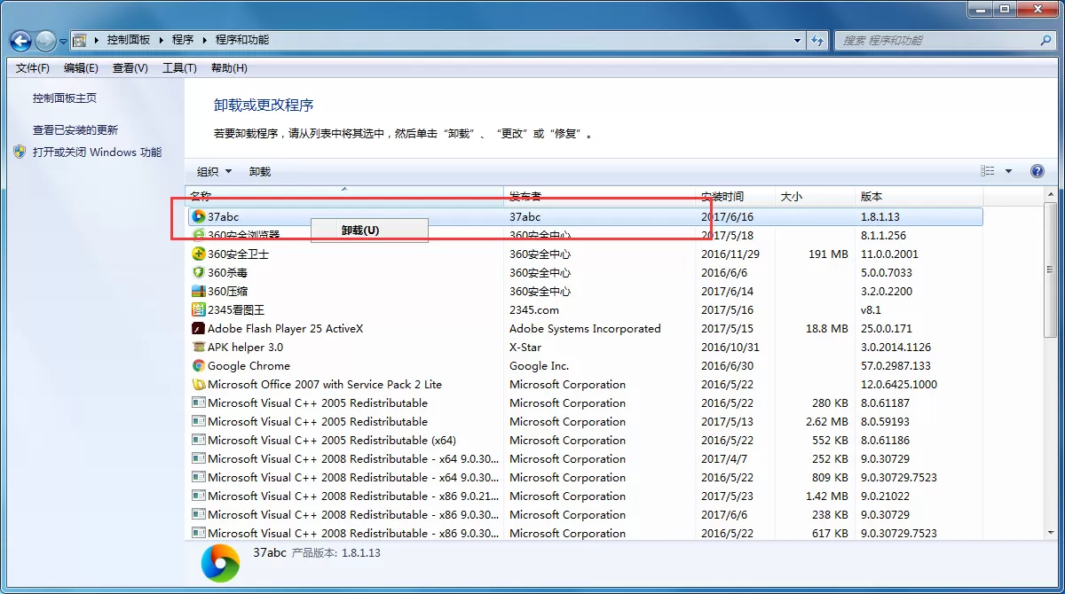This screenshot has width=1065, height=594.
Task: Select Visual C++ 2005 Redistributable (x64) row
Action: tap(586, 440)
